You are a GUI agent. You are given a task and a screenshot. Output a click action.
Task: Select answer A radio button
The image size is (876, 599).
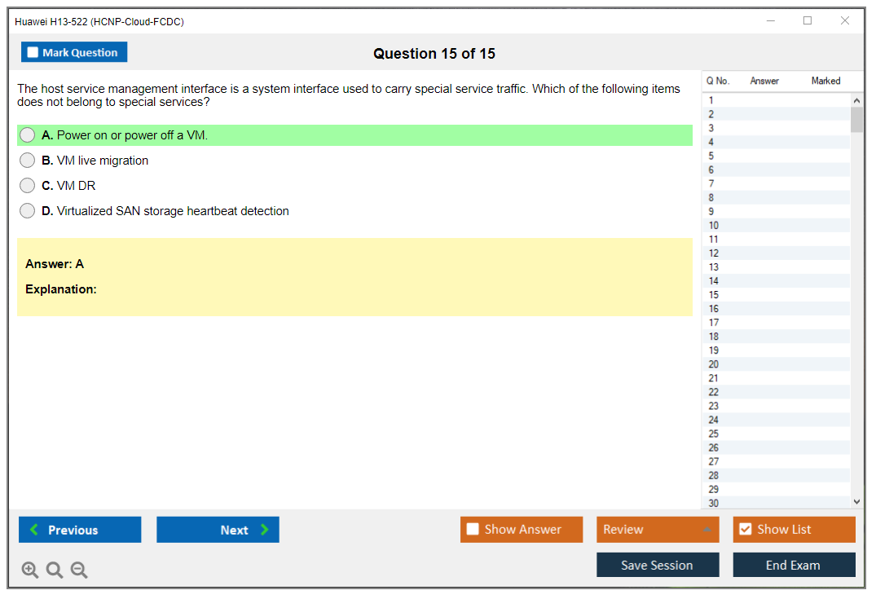[x=28, y=135]
